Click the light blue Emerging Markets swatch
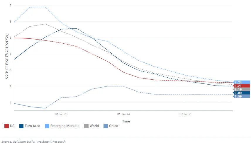The width and height of the screenshot is (251, 145). (47, 126)
